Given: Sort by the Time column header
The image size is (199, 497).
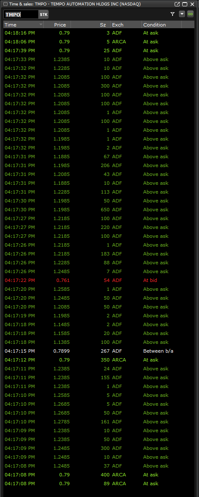Looking at the screenshot, I should coord(23,25).
